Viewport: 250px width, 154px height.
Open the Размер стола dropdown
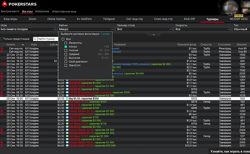(x=144, y=29)
